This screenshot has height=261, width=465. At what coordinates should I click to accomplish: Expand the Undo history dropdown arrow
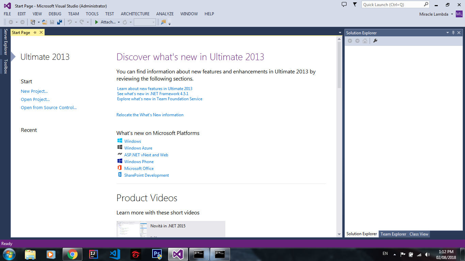click(76, 22)
